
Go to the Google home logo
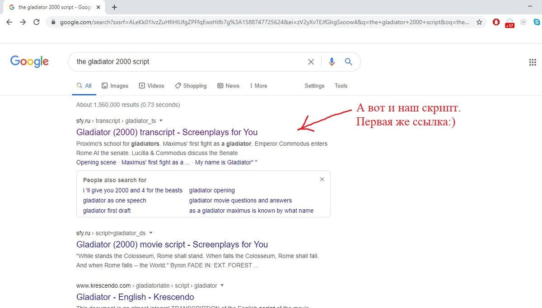coord(29,62)
